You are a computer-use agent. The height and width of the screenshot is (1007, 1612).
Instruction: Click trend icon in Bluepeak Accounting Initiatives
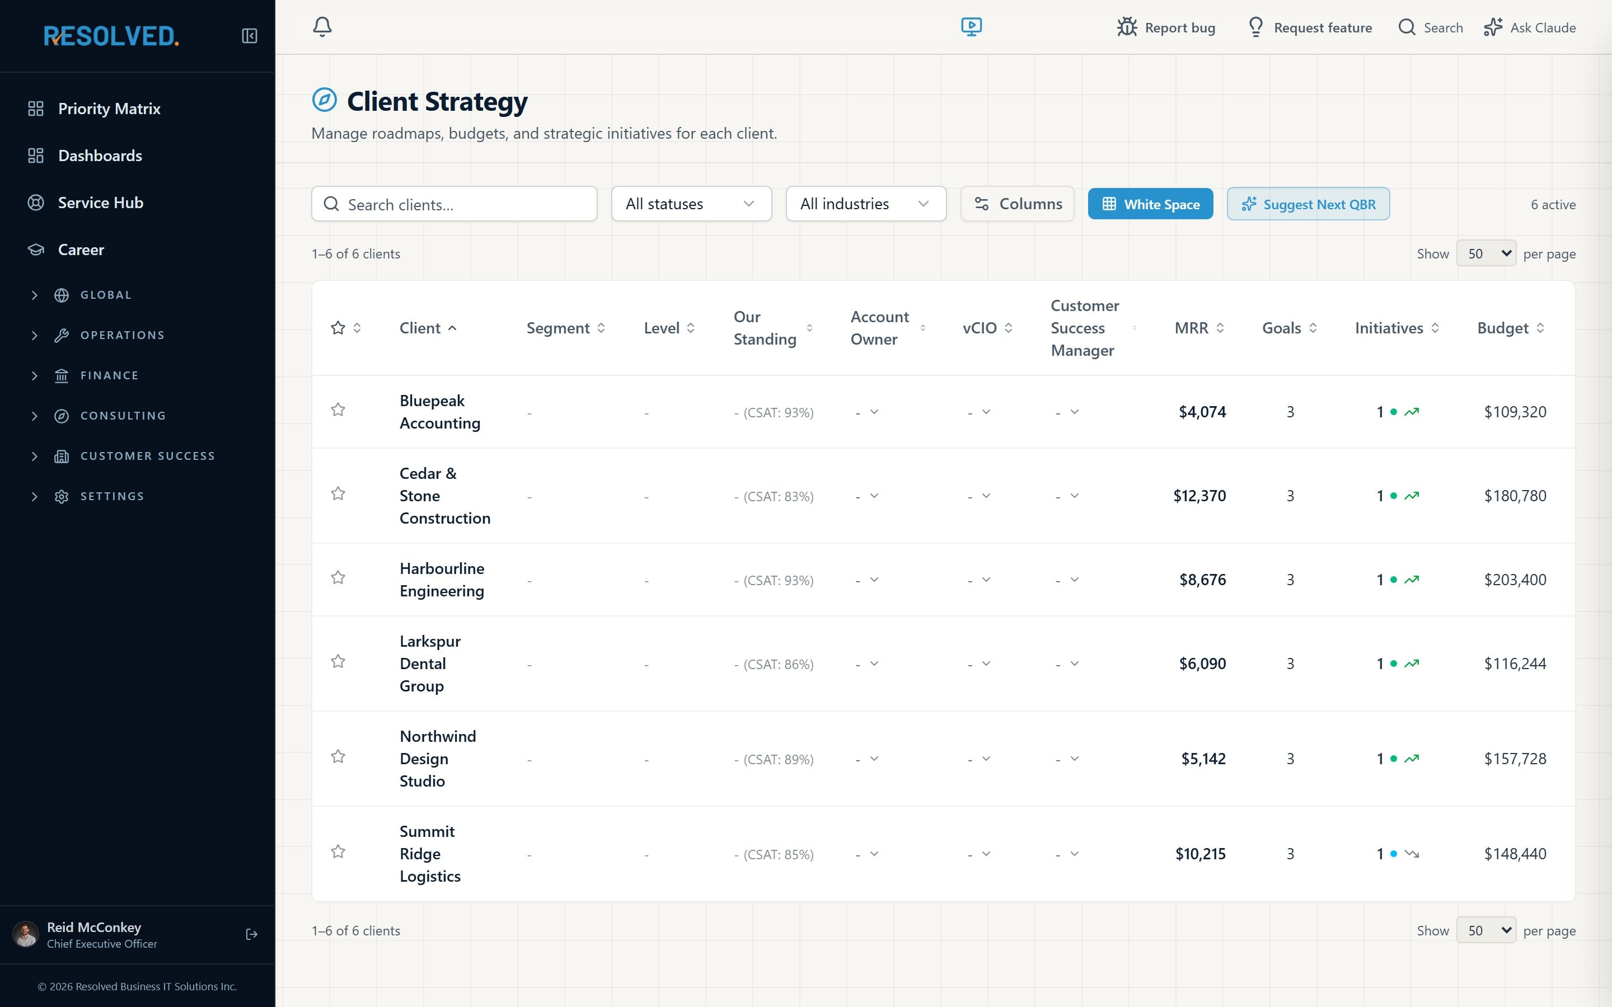tap(1412, 412)
